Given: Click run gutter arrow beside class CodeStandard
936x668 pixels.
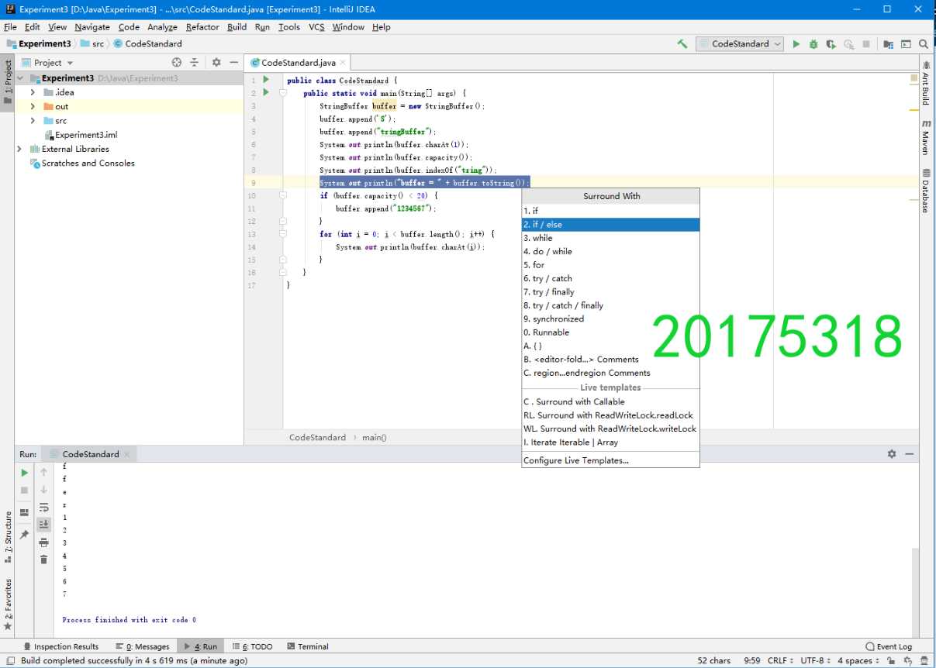Looking at the screenshot, I should (x=266, y=80).
